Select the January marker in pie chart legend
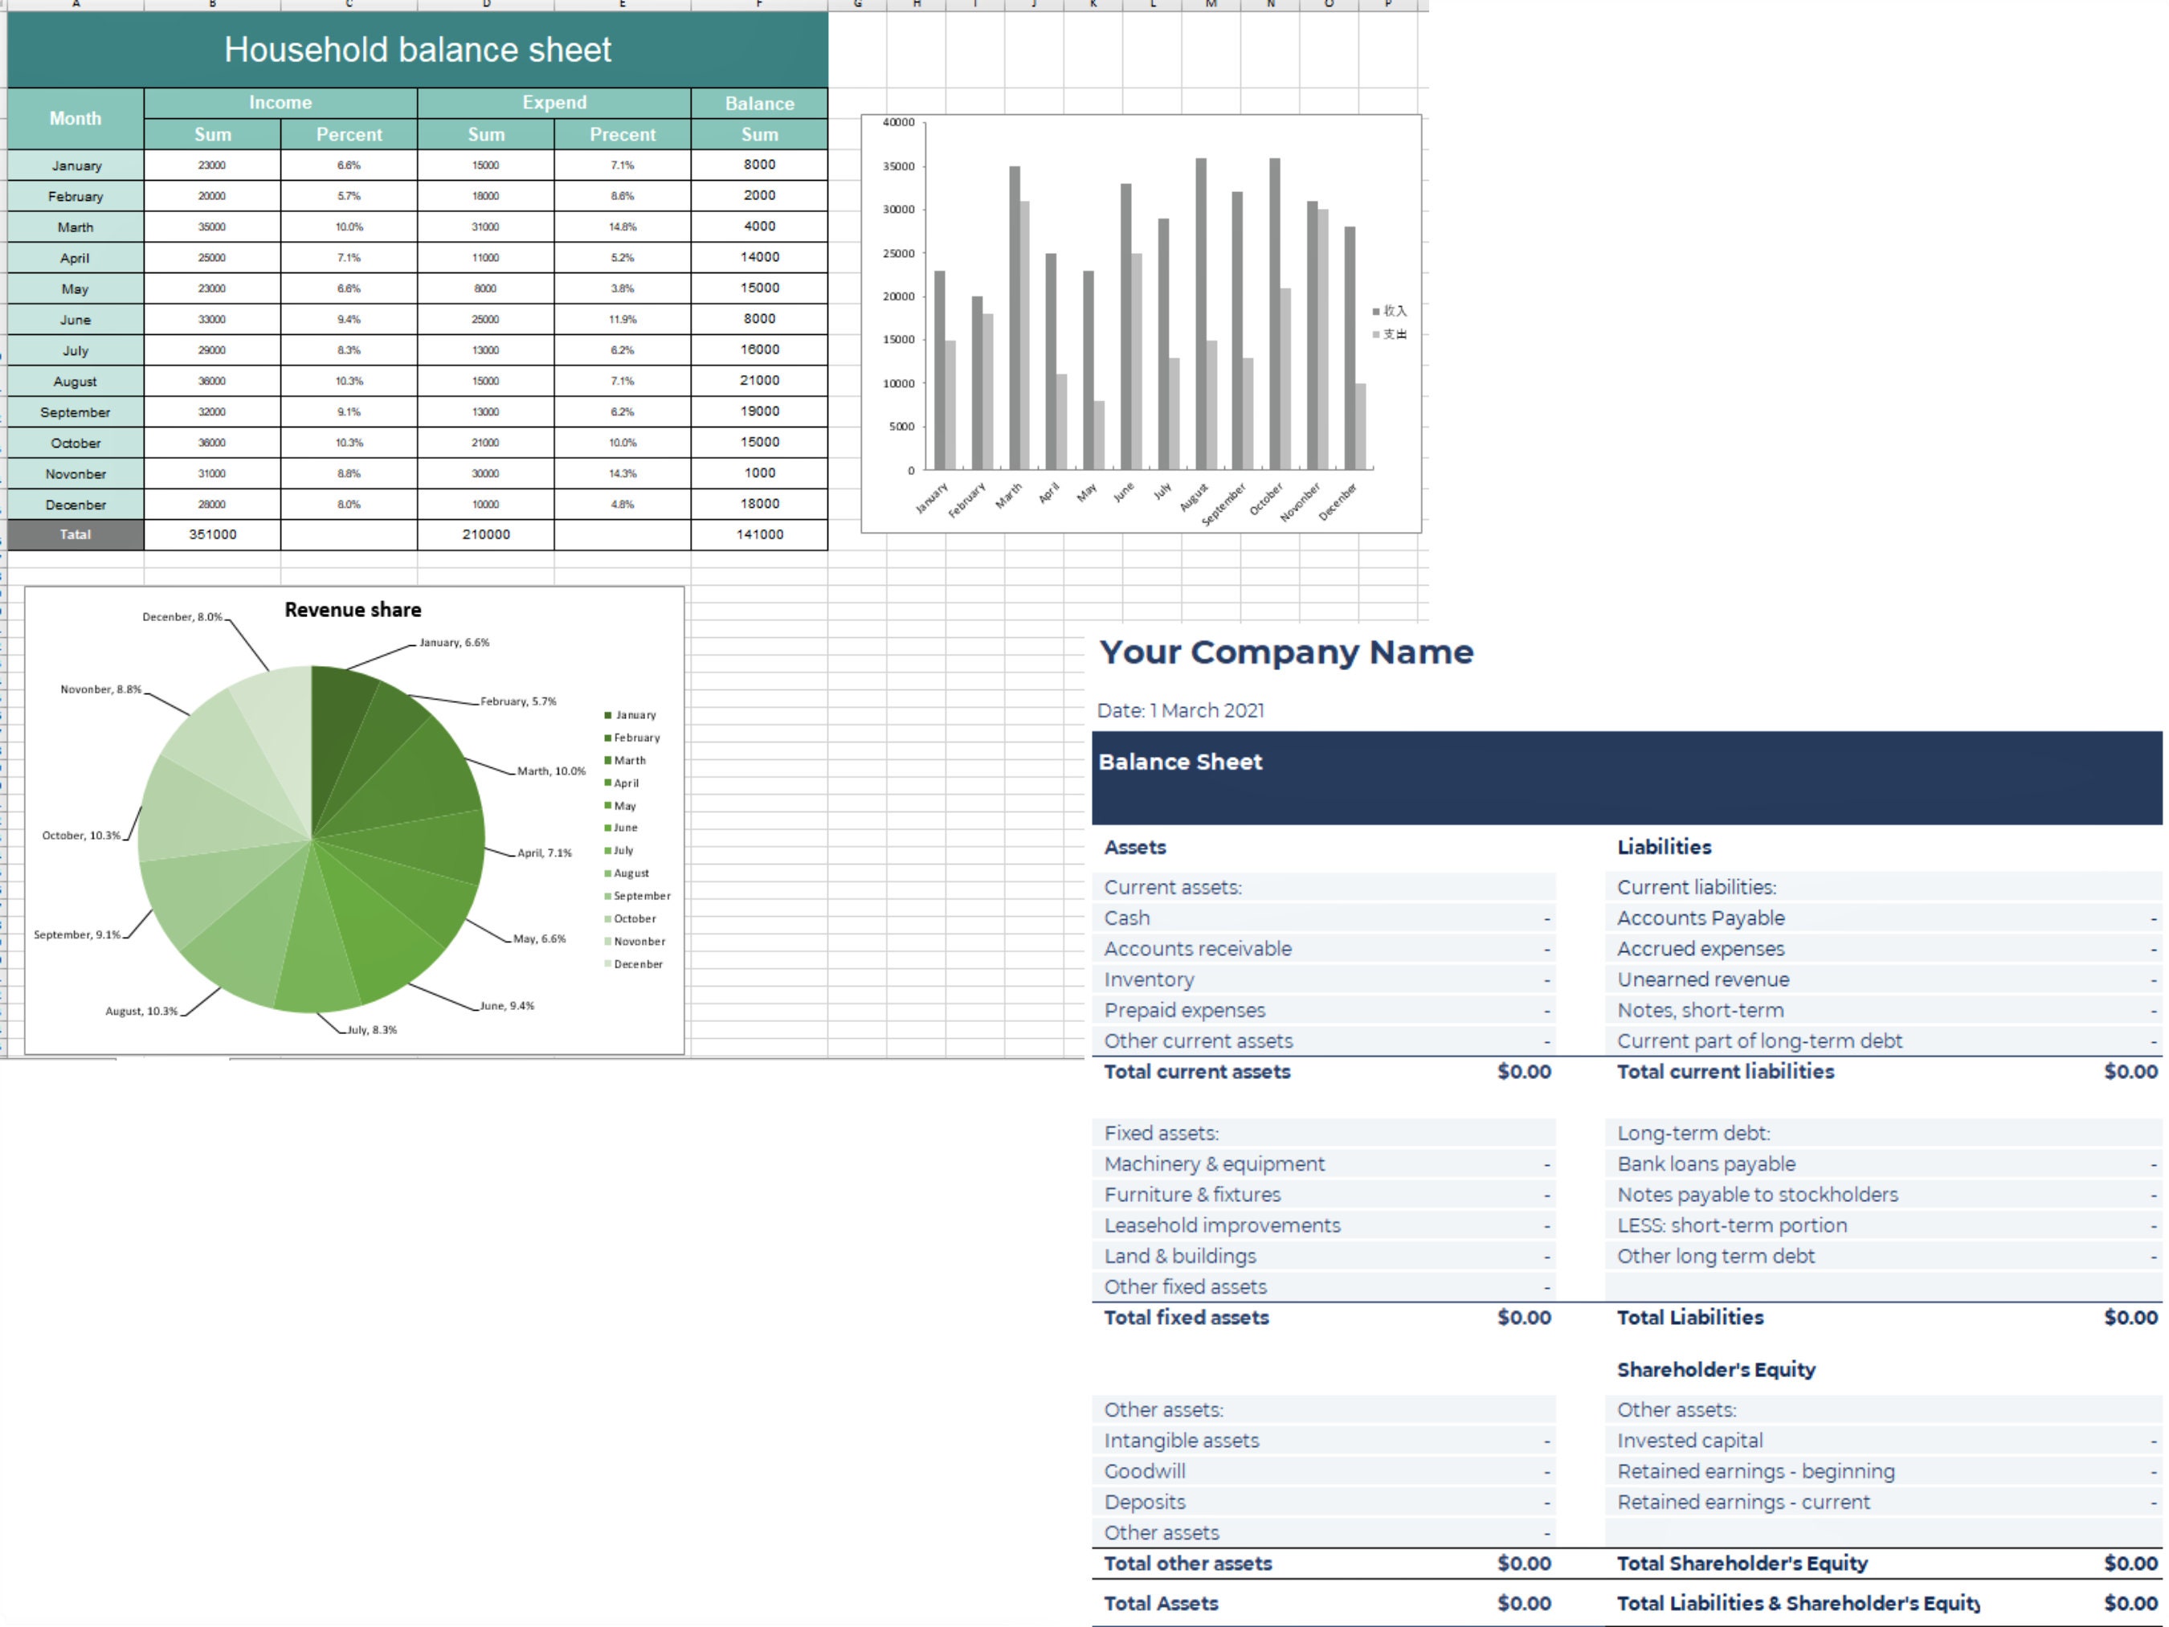 (608, 714)
